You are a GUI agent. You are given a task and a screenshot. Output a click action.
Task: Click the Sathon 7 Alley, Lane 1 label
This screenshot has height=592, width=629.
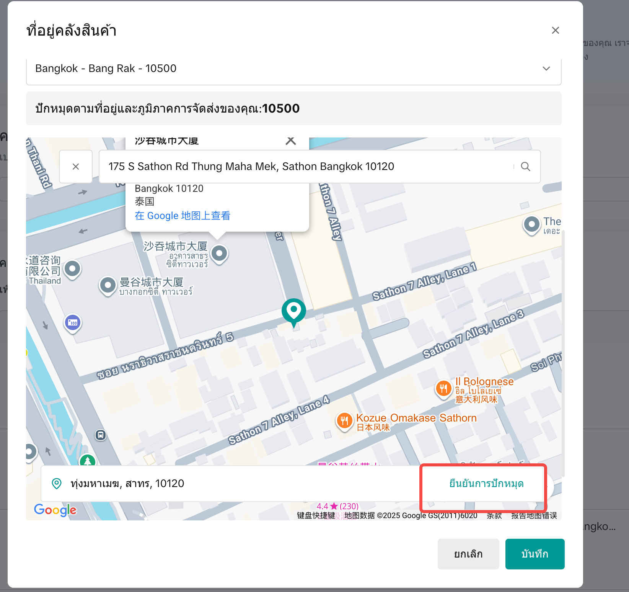pos(425,281)
